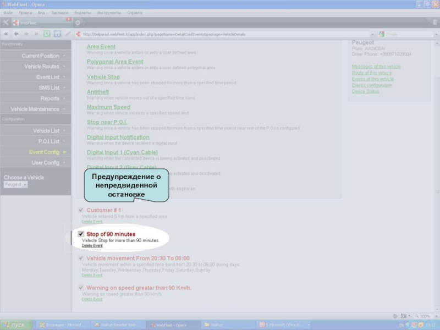This screenshot has width=440, height=330.
Task: Open Reports in the sidebar
Action: 36,98
